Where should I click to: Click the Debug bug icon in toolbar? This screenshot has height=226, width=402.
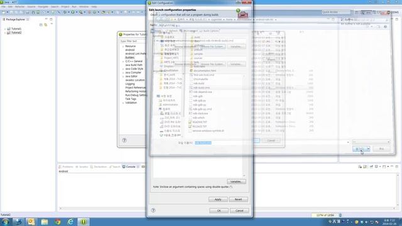pos(65,13)
